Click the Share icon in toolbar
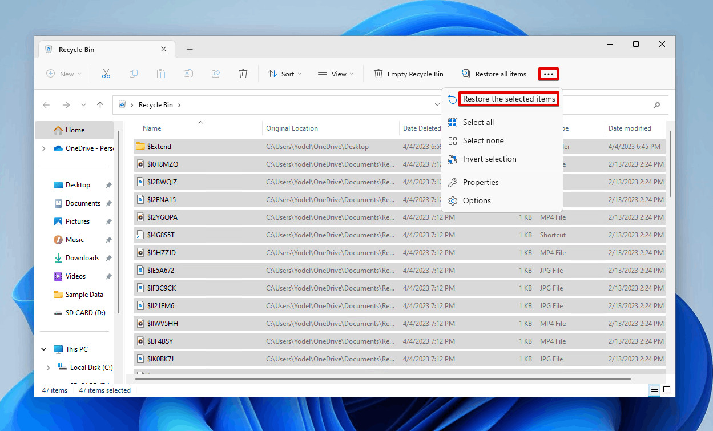Image resolution: width=713 pixels, height=431 pixels. (x=216, y=74)
